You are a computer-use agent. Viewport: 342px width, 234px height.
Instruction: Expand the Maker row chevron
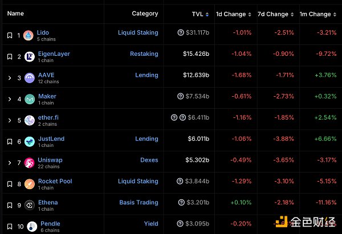coord(10,99)
